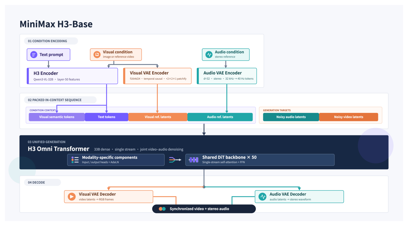Click the Modality-specific components box
The height and width of the screenshot is (226, 408).
[x=116, y=160]
